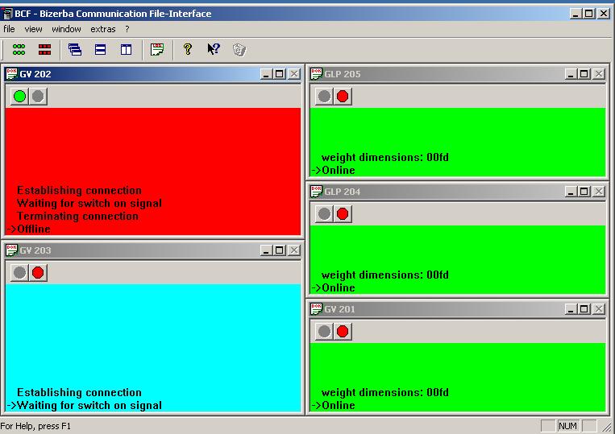615x434 pixels.
Task: Minimize the GV 202 child window
Action: [266, 73]
